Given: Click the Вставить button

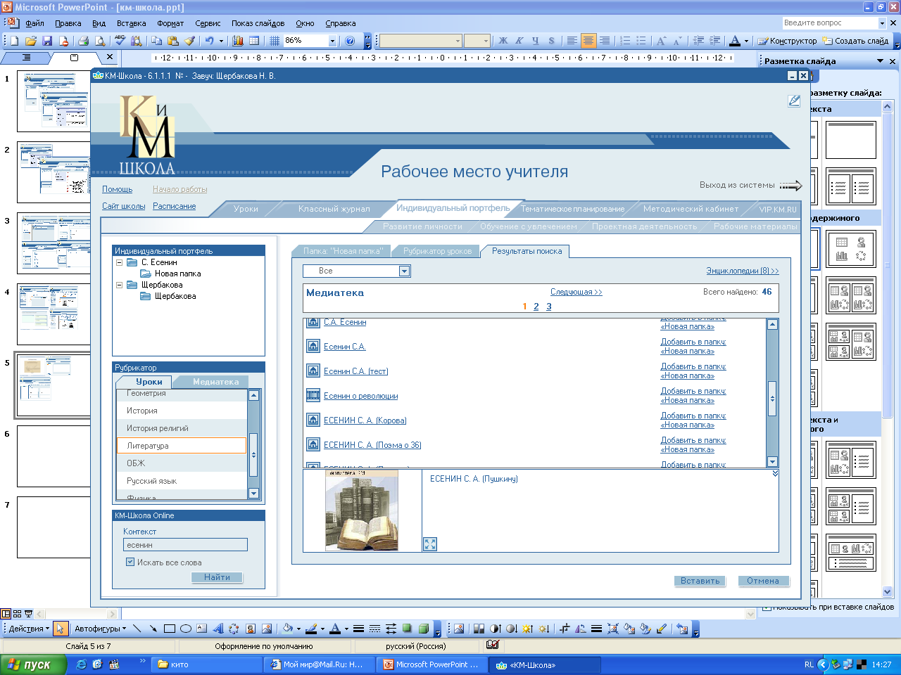Looking at the screenshot, I should point(700,581).
